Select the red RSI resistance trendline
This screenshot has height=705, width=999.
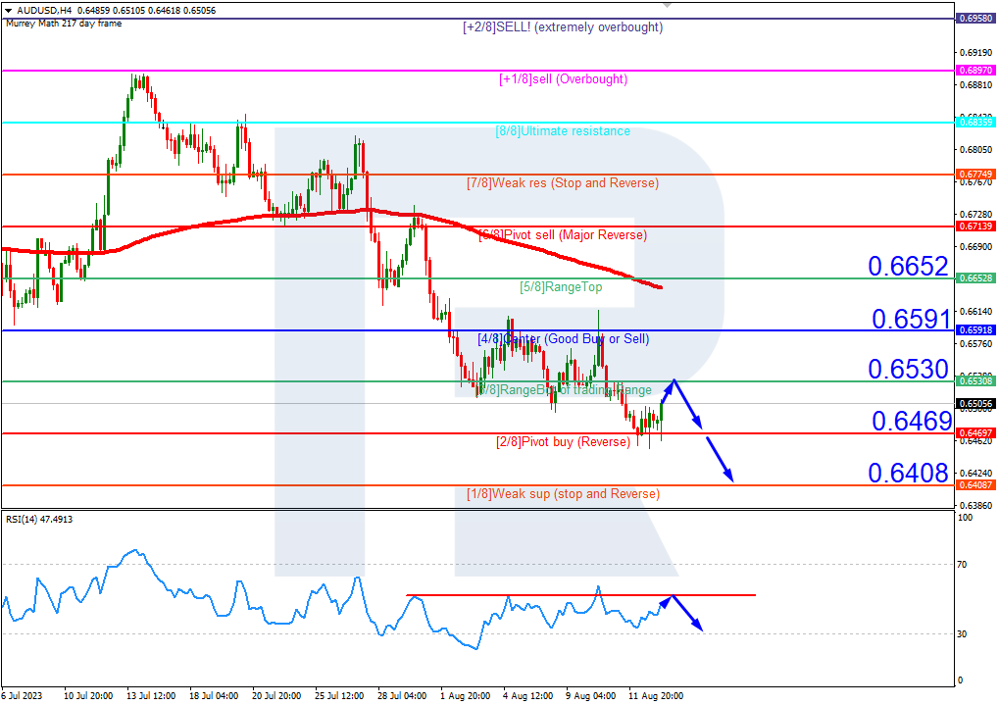coord(580,595)
